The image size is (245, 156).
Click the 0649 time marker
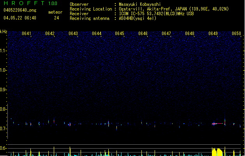(213, 34)
